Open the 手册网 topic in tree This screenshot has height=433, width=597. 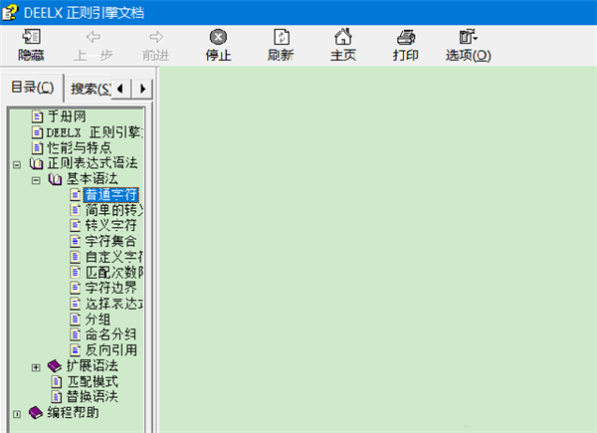(67, 116)
